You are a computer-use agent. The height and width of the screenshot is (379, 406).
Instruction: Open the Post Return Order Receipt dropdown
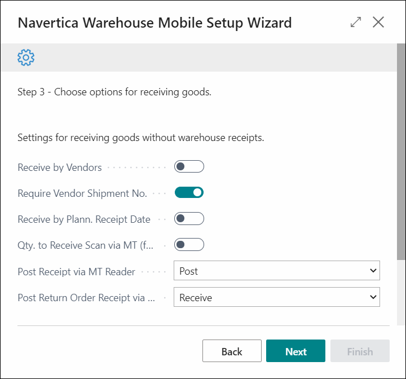click(x=277, y=297)
